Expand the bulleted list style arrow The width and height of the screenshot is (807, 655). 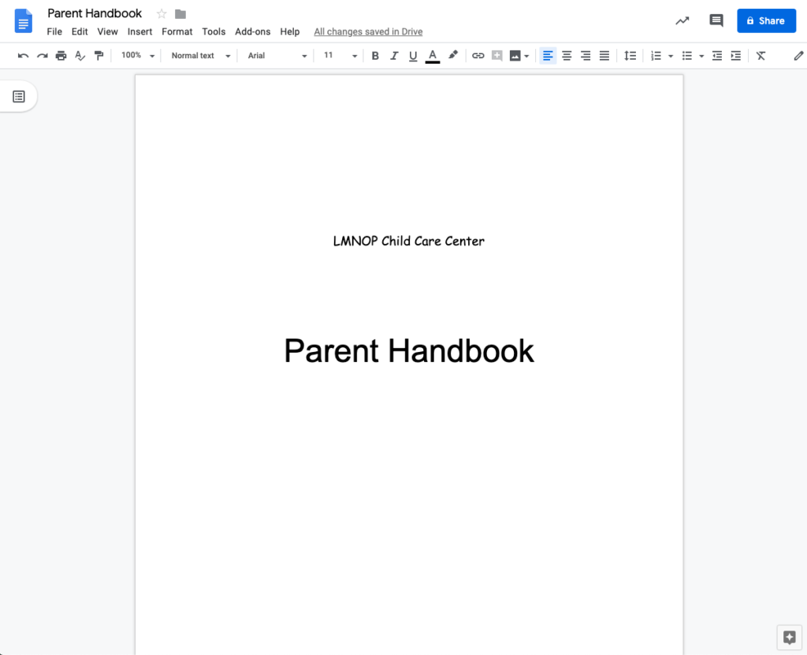tap(701, 56)
